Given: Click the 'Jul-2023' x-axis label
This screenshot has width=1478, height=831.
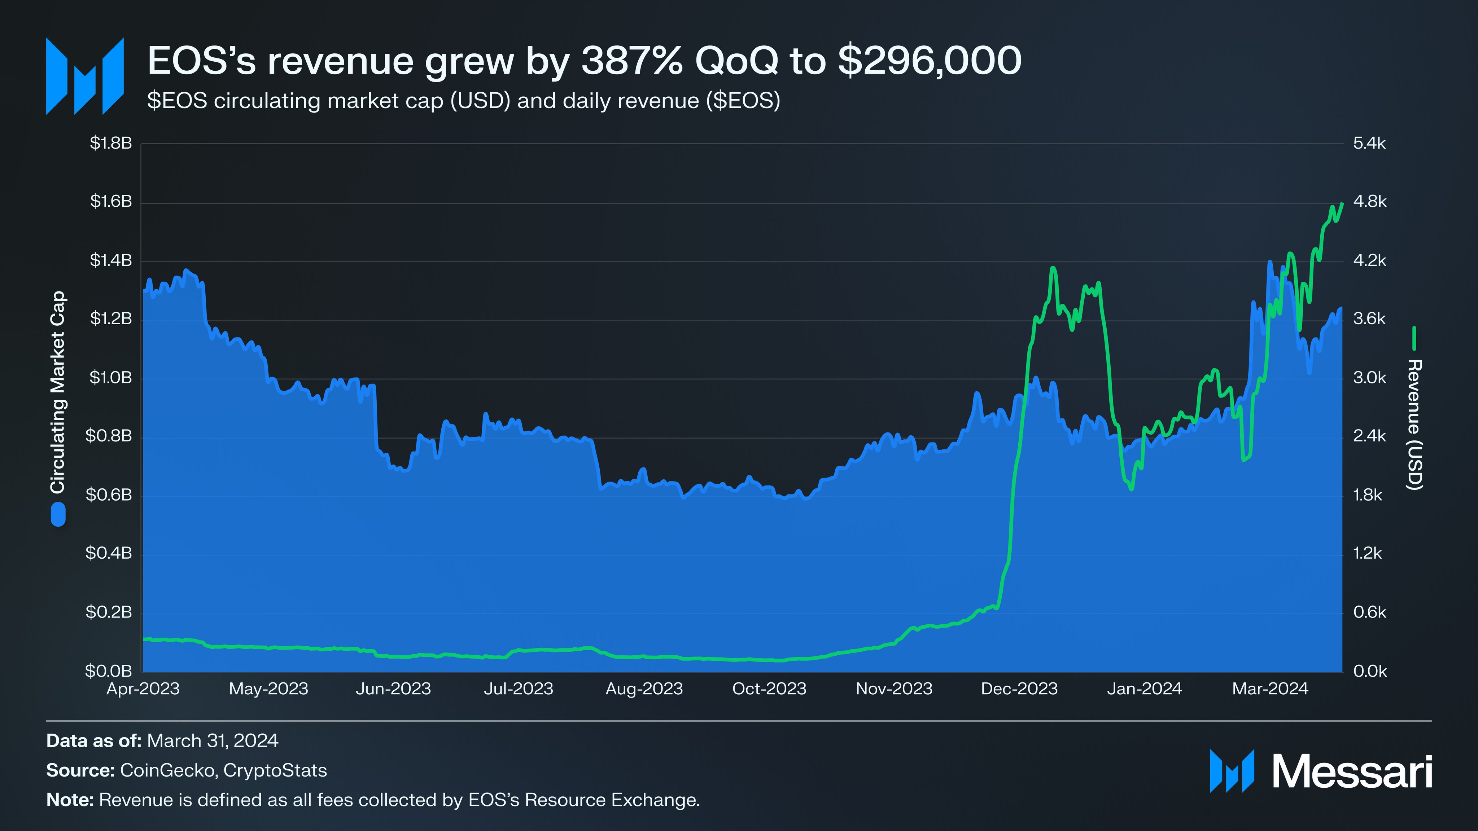Looking at the screenshot, I should pyautogui.click(x=518, y=689).
